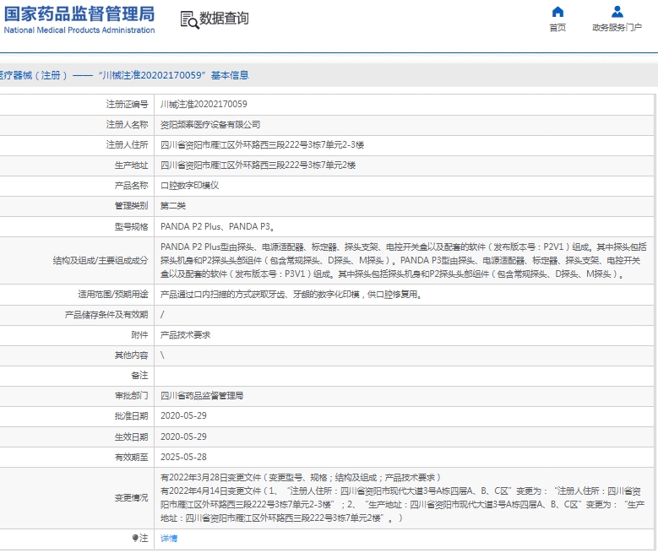Click the 数据查询 heading text
The height and width of the screenshot is (553, 658).
click(224, 19)
